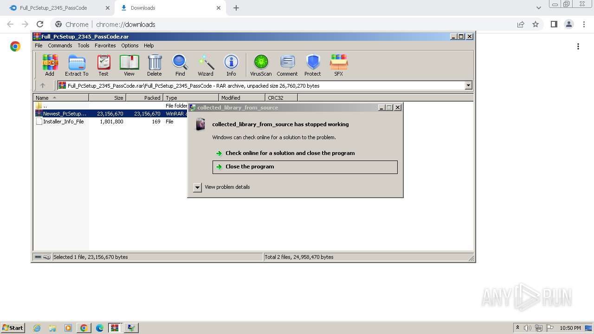This screenshot has width=594, height=334.
Task: Sort by Modified column header
Action: click(242, 98)
